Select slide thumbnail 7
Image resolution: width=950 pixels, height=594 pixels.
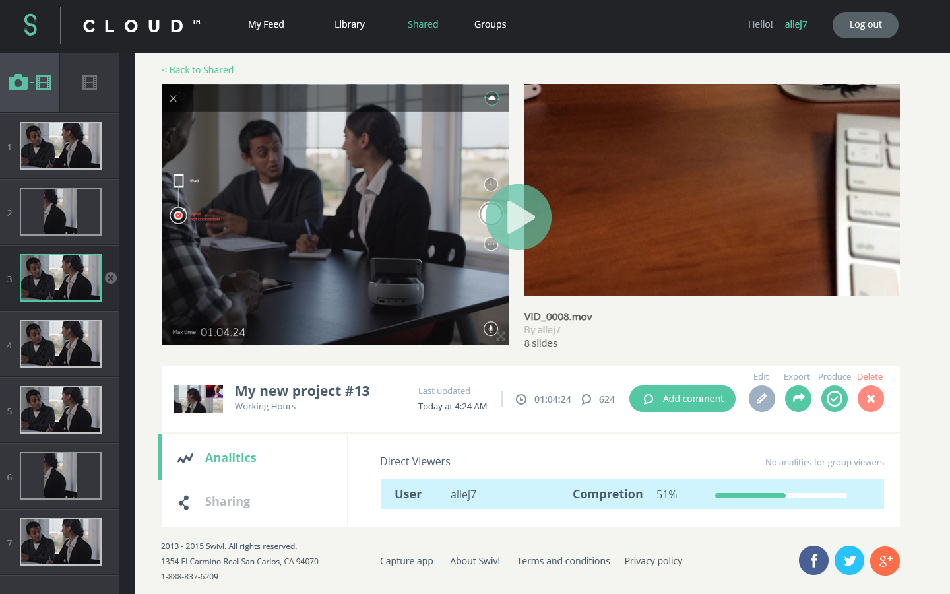click(61, 542)
